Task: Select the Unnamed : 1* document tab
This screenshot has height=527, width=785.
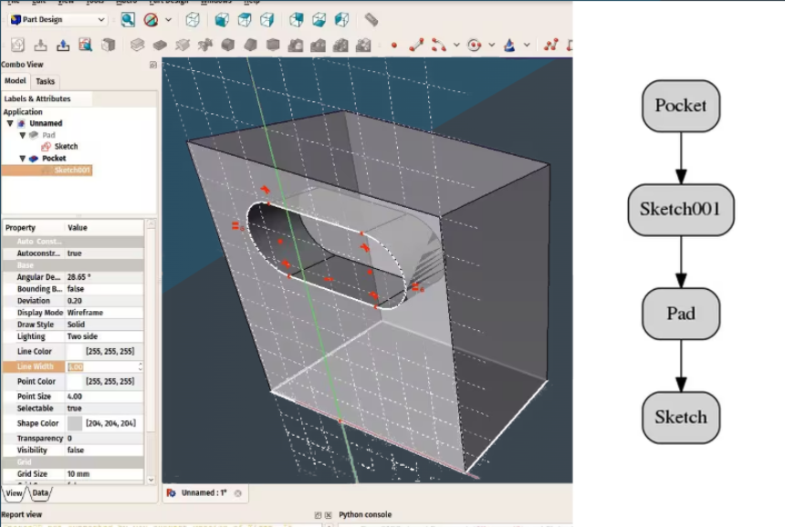Action: (x=204, y=493)
